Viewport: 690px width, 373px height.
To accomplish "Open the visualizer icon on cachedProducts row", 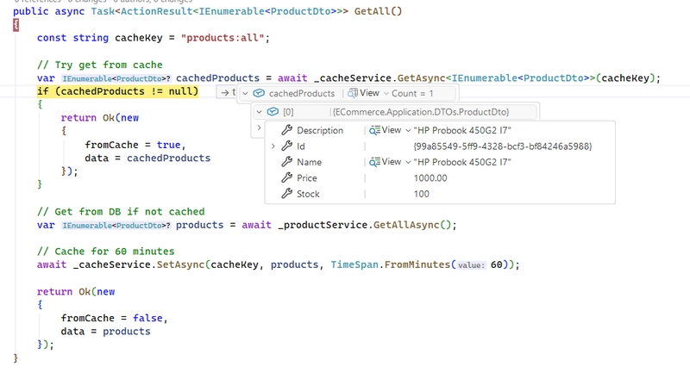I will [353, 93].
